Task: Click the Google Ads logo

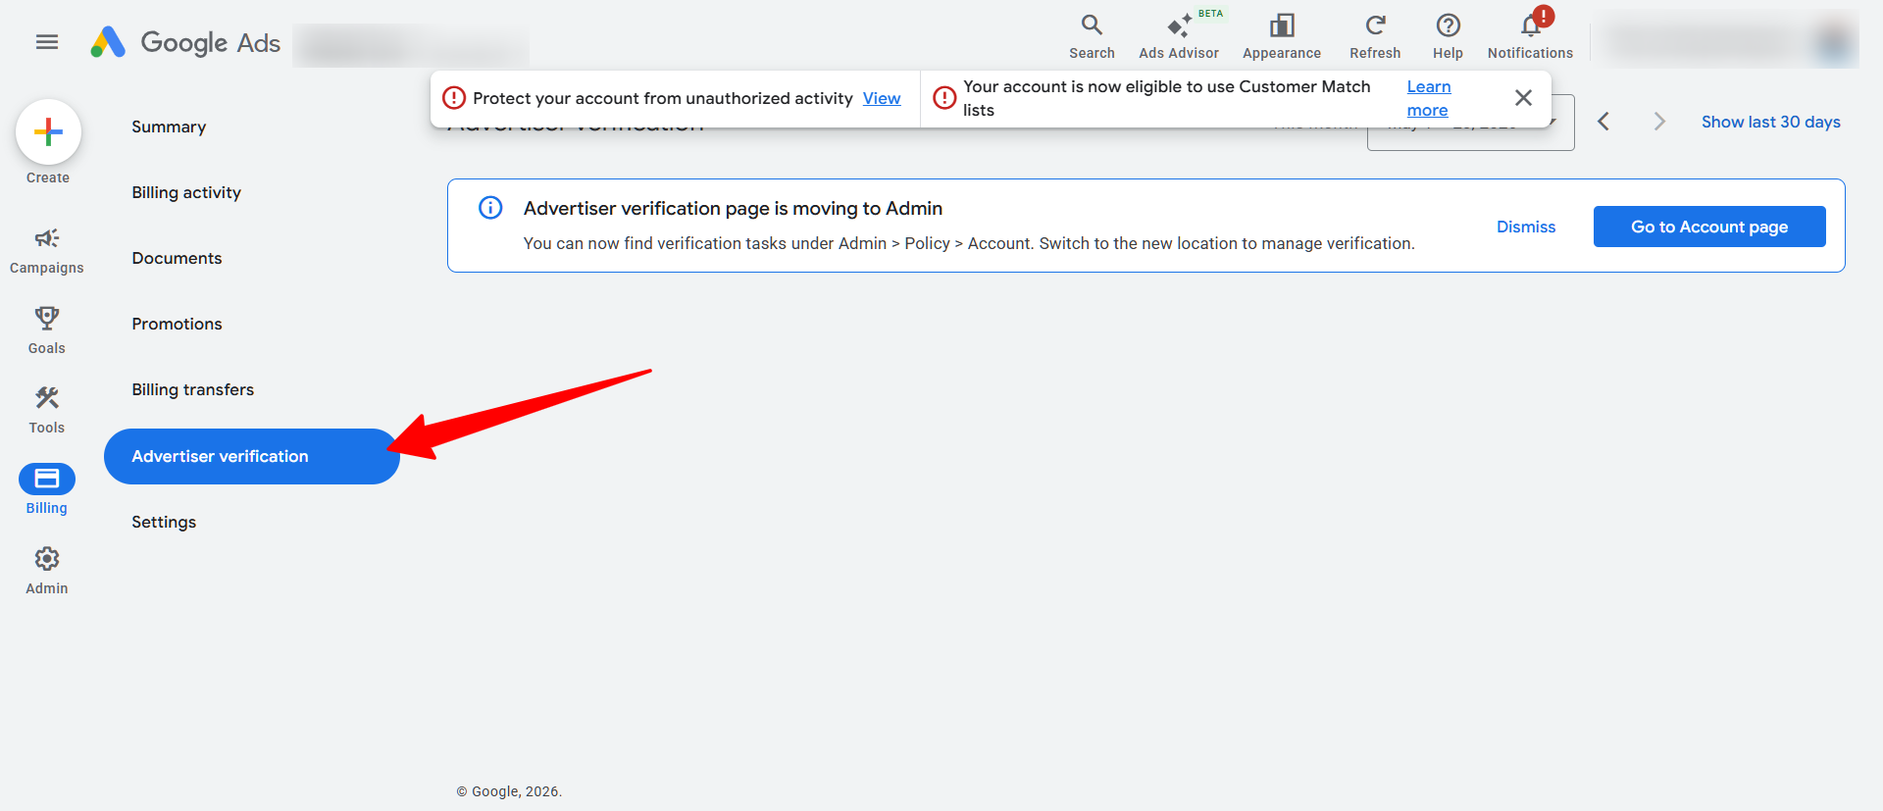Action: pyautogui.click(x=185, y=42)
